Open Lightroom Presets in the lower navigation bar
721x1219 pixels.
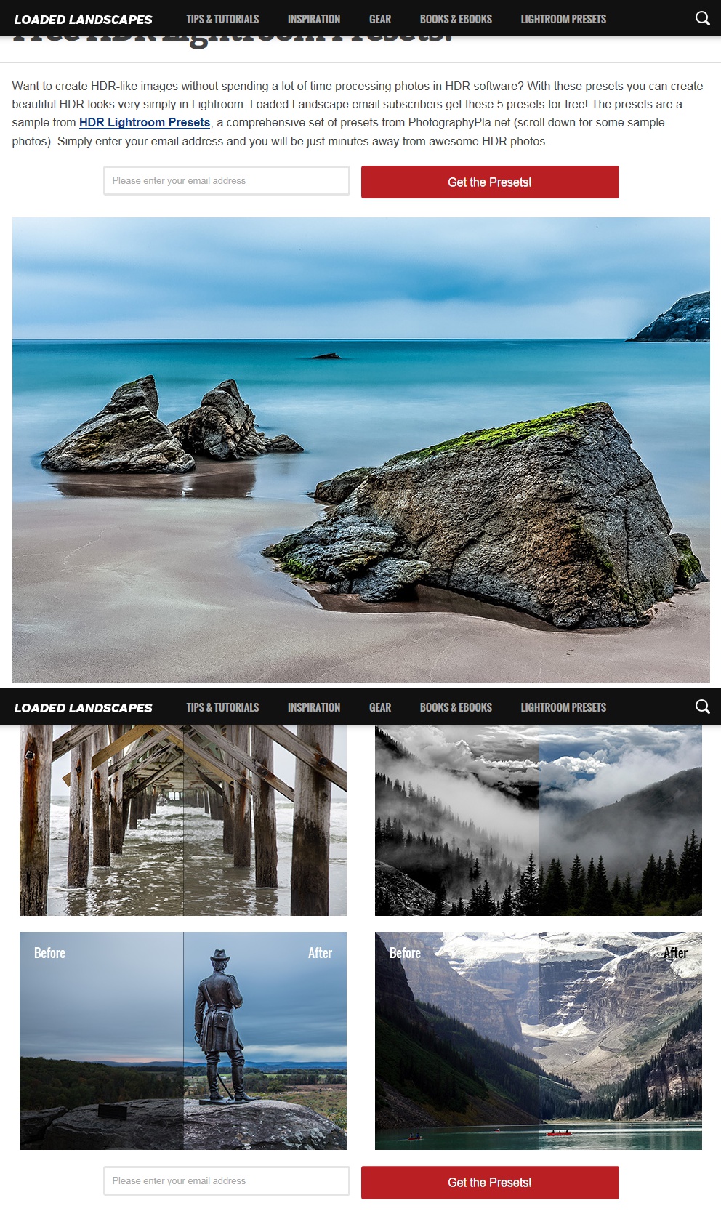[563, 707]
